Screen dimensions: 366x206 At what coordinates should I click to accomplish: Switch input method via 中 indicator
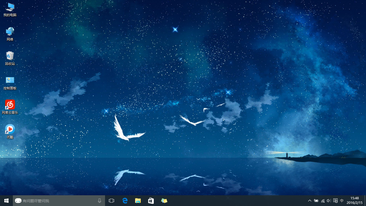pyautogui.click(x=342, y=201)
